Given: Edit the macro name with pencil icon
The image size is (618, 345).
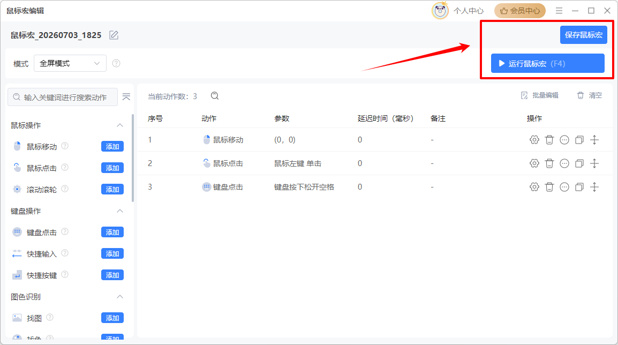Looking at the screenshot, I should tap(114, 35).
